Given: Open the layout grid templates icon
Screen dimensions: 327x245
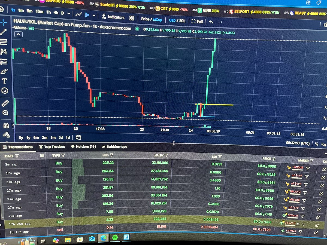Looking at the screenshot, I should [x=132, y=18].
